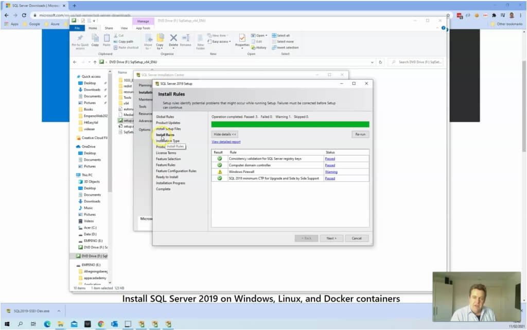Switch to the View ribbon tab
This screenshot has height=330, width=527.
(124, 28)
